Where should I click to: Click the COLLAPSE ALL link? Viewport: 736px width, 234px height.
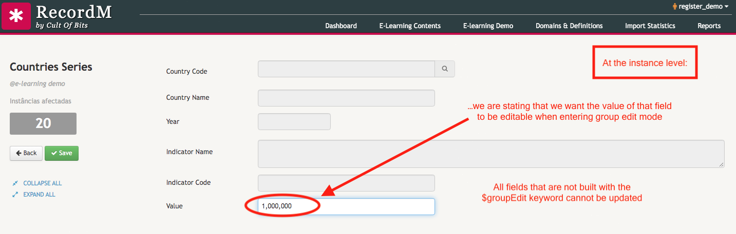[x=42, y=183]
